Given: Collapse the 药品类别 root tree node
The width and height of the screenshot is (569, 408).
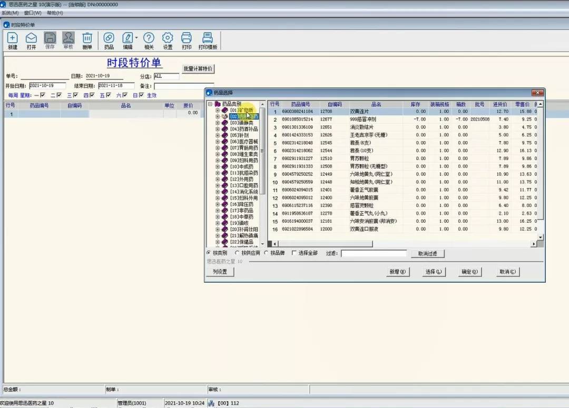Looking at the screenshot, I should click(x=210, y=104).
